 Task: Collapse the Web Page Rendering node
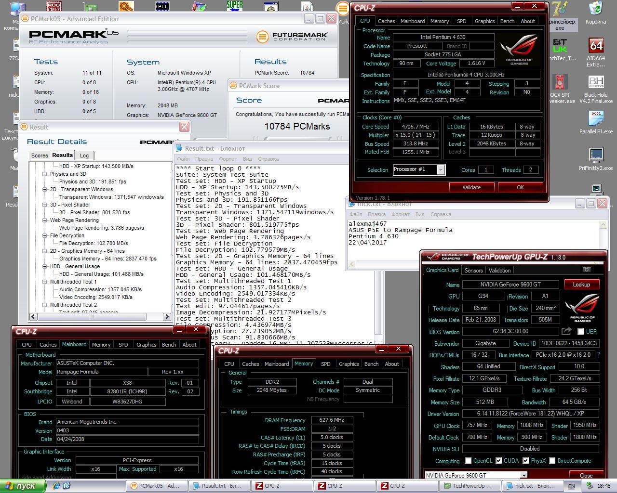(45, 220)
